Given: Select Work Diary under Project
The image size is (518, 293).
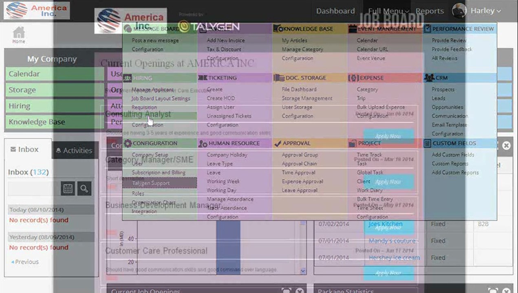Looking at the screenshot, I should tap(370, 190).
